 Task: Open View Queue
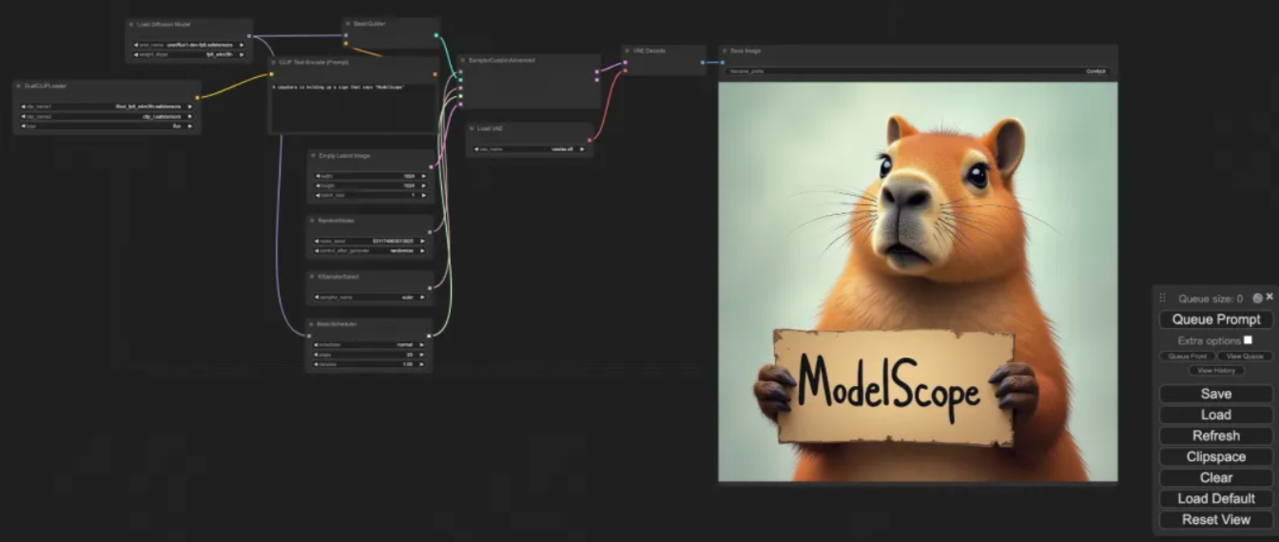(x=1245, y=357)
